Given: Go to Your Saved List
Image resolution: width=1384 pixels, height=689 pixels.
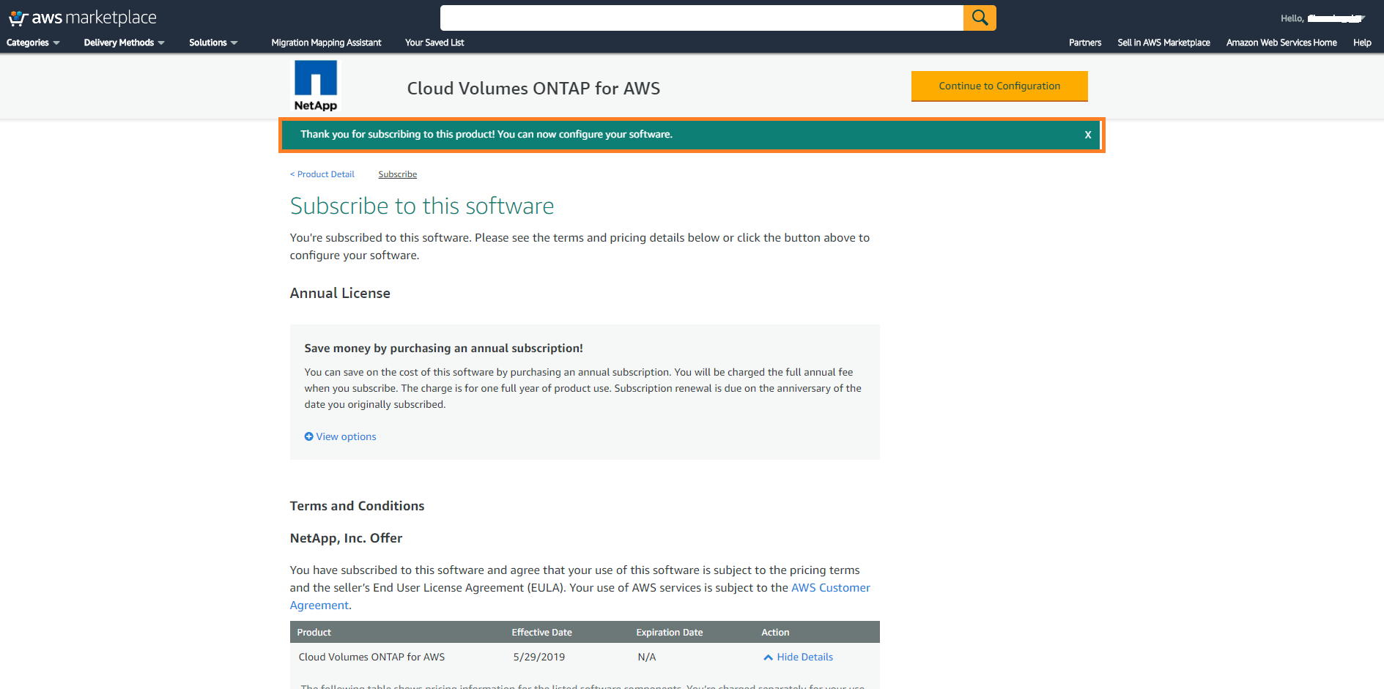Looking at the screenshot, I should click(x=434, y=42).
